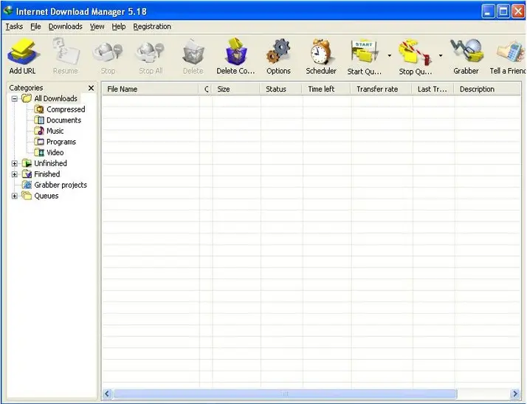
Task: Click the Delete trash bin icon
Action: pyautogui.click(x=193, y=51)
